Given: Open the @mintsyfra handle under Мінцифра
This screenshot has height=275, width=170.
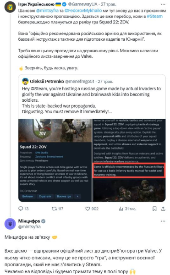Looking at the screenshot, I should tap(29, 226).
